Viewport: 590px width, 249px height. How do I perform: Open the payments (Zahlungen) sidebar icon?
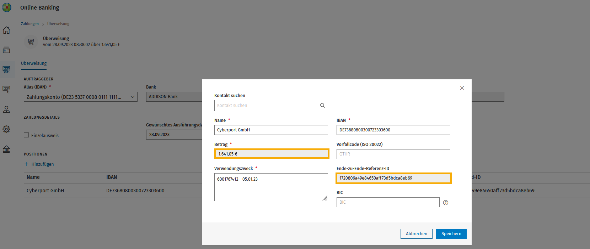[6, 70]
